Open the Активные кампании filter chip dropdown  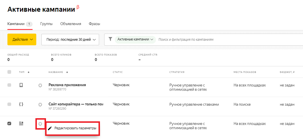click(135, 39)
